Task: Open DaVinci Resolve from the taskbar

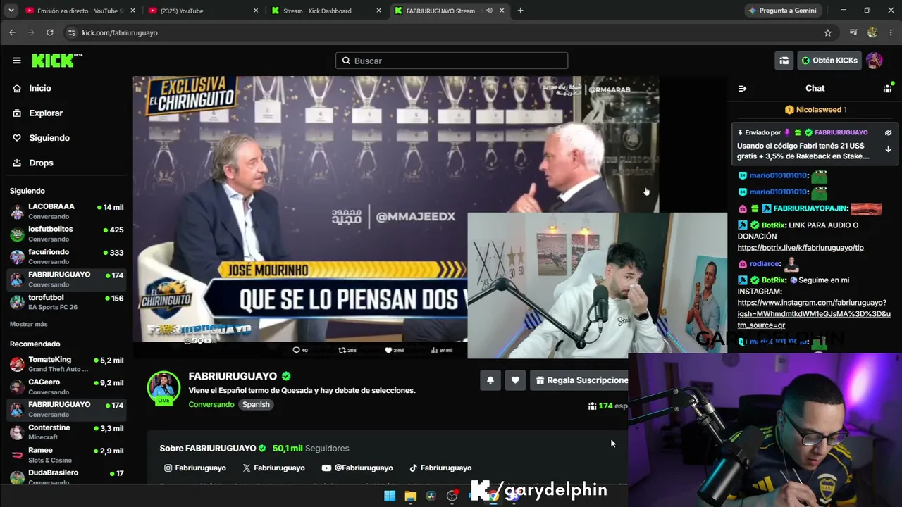Action: coord(431,496)
